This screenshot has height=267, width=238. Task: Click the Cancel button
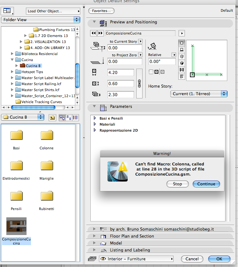point(192,259)
